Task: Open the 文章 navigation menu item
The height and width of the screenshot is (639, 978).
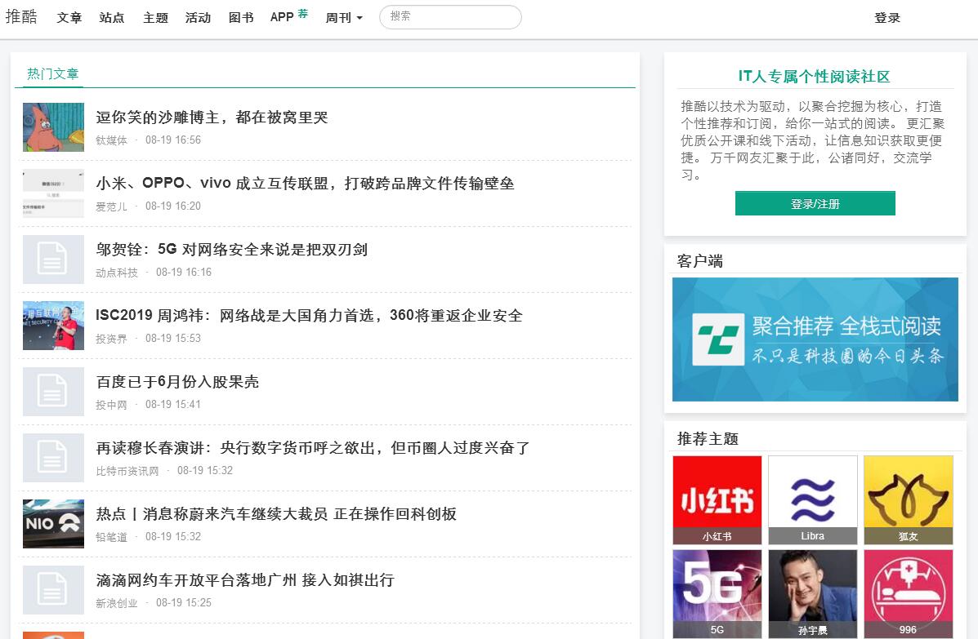Action: coord(69,18)
